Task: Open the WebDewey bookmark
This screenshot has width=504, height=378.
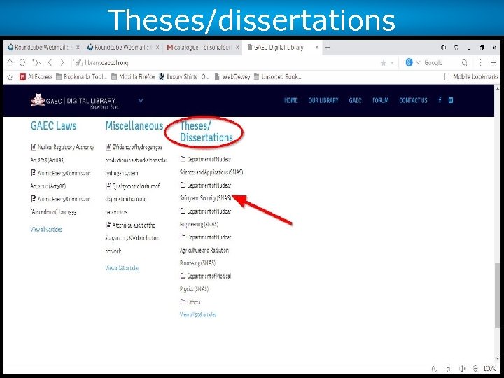Action: point(232,77)
